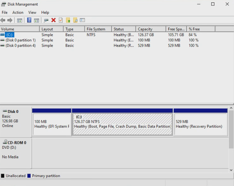Viewport: 234px width, 186px height.
Task: Open the File menu
Action: click(x=4, y=12)
